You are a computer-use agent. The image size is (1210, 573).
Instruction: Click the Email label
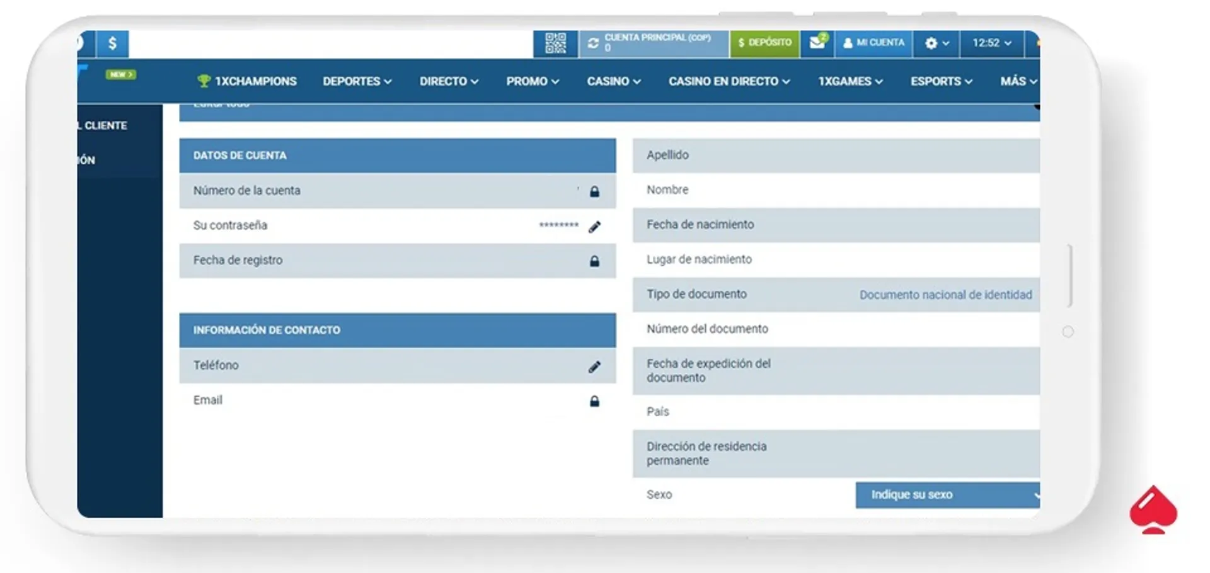pyautogui.click(x=208, y=400)
